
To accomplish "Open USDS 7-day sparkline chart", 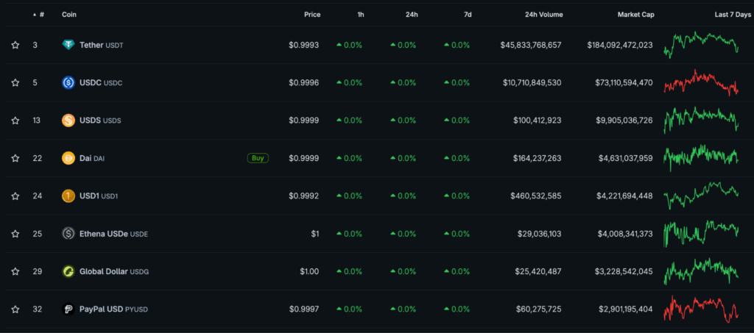I will pos(702,120).
